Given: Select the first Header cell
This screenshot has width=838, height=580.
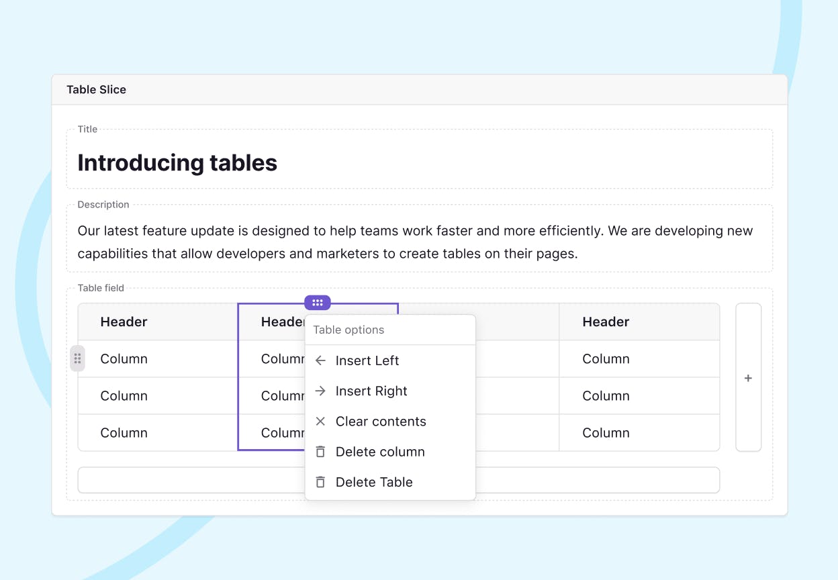Looking at the screenshot, I should (x=124, y=322).
